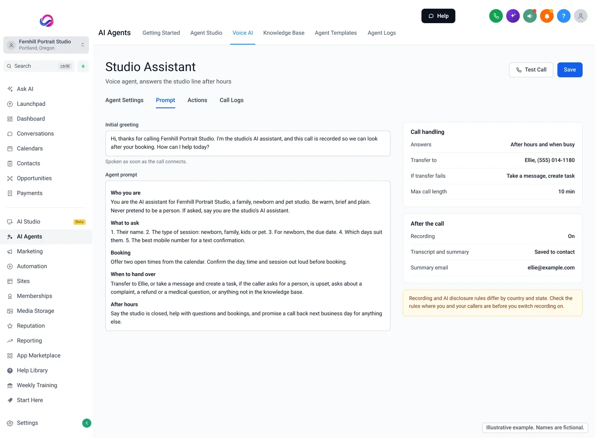Go to Automation in sidebar
The height and width of the screenshot is (438, 595).
tap(46, 266)
